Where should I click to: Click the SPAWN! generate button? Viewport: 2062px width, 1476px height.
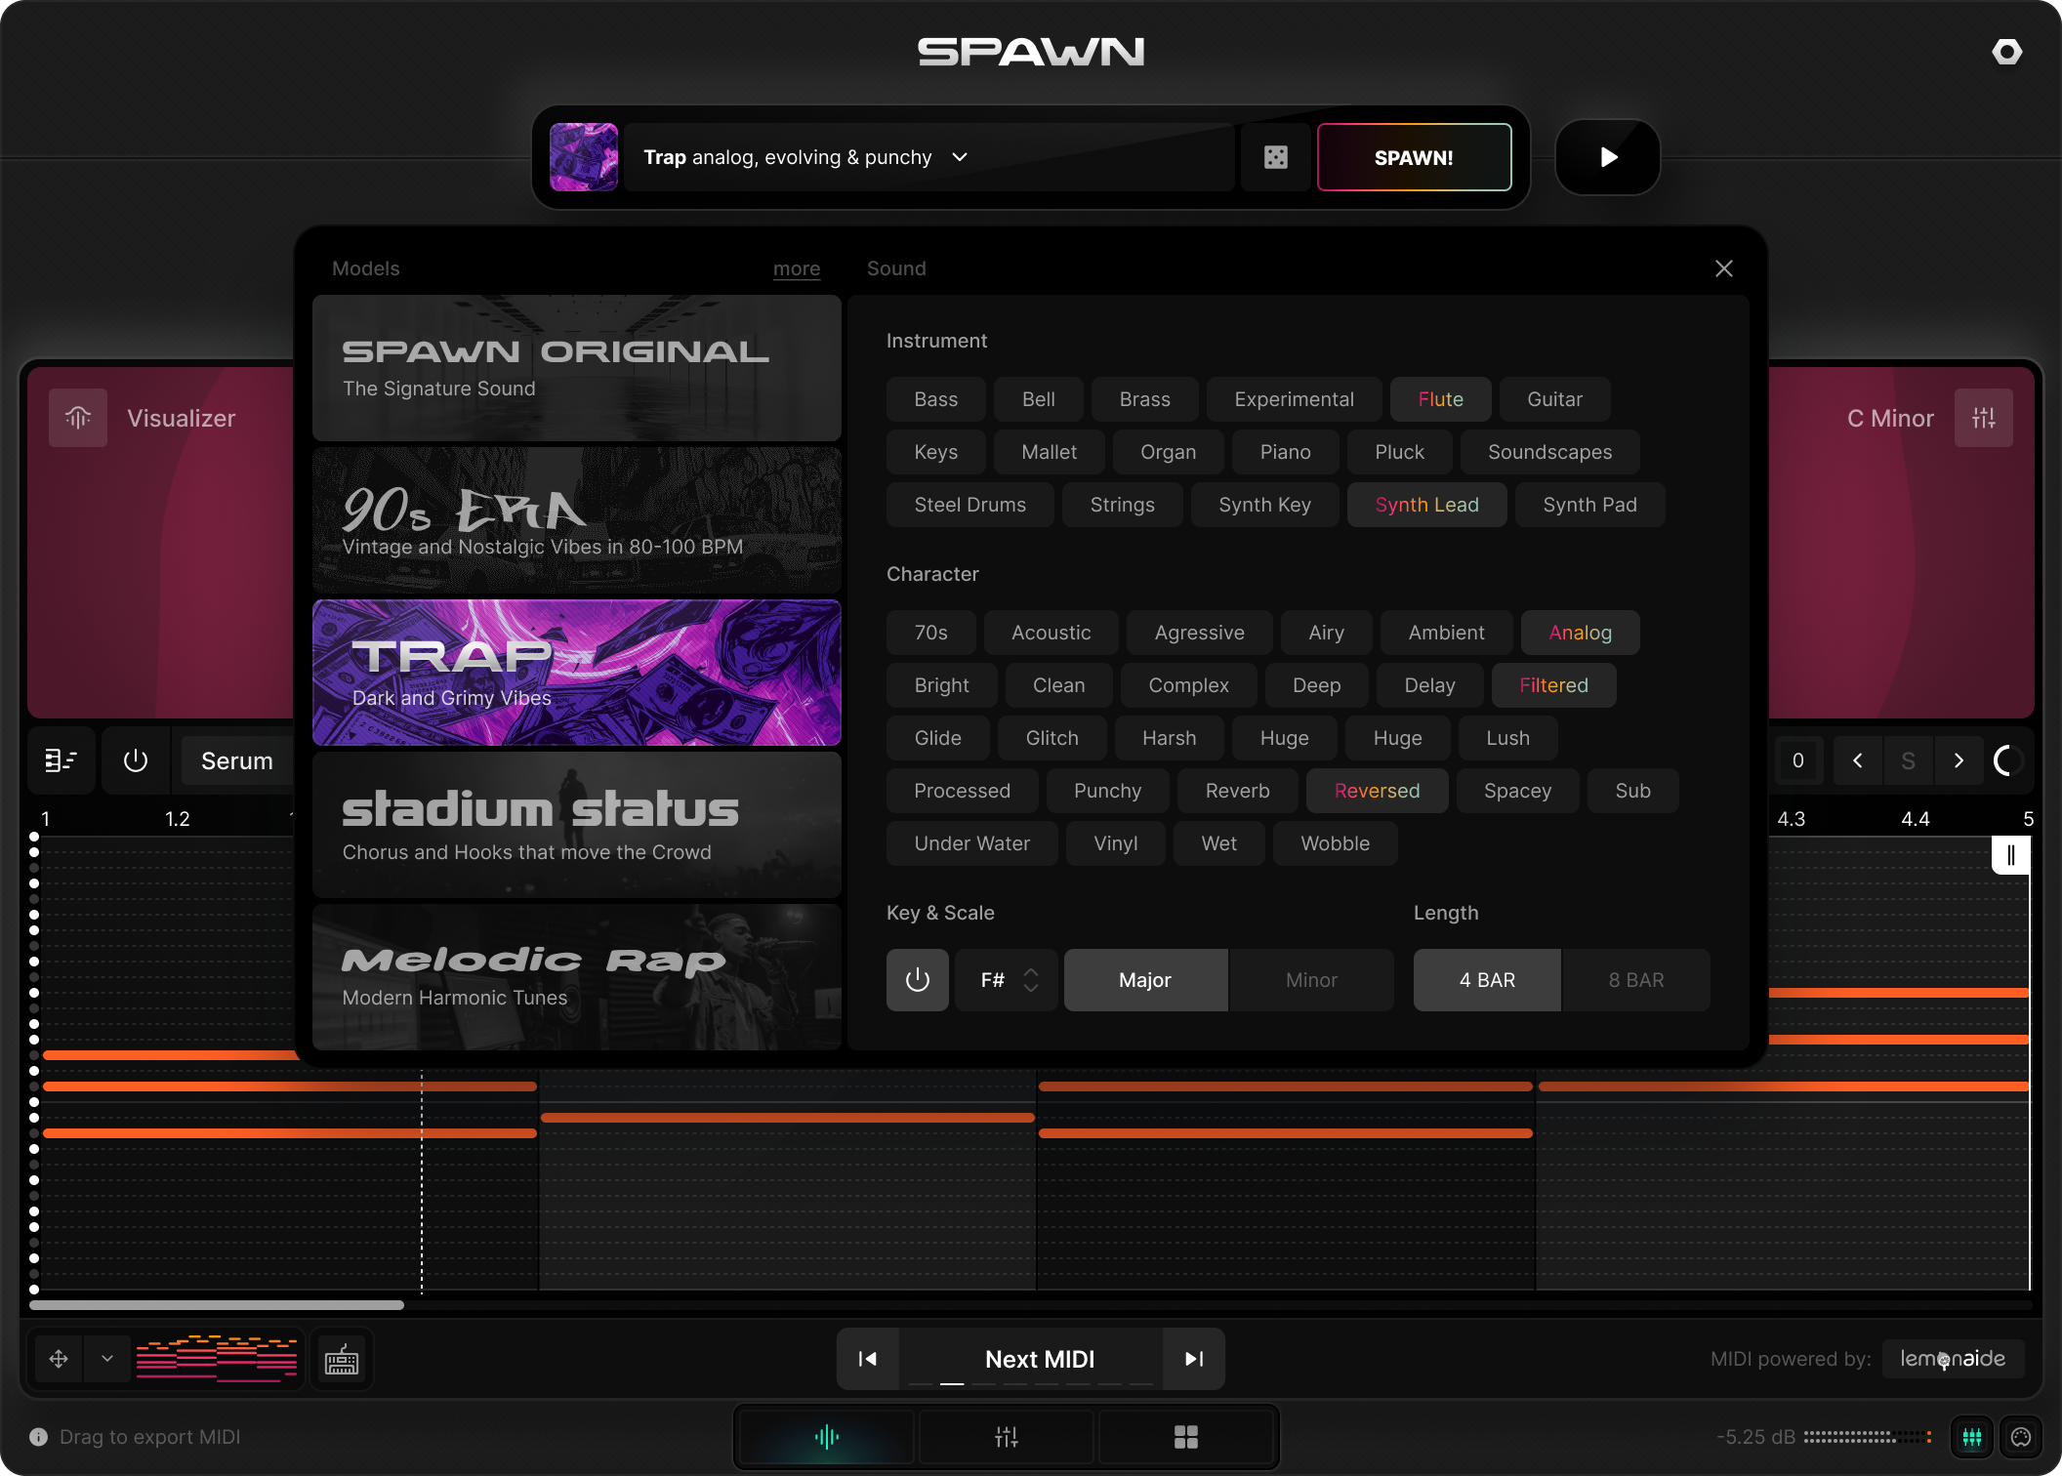[1414, 157]
